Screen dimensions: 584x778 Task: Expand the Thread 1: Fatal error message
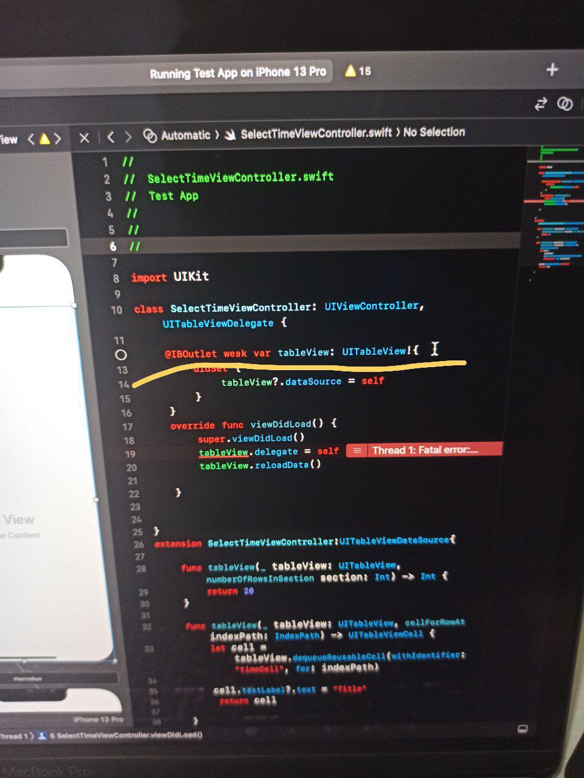coord(425,450)
